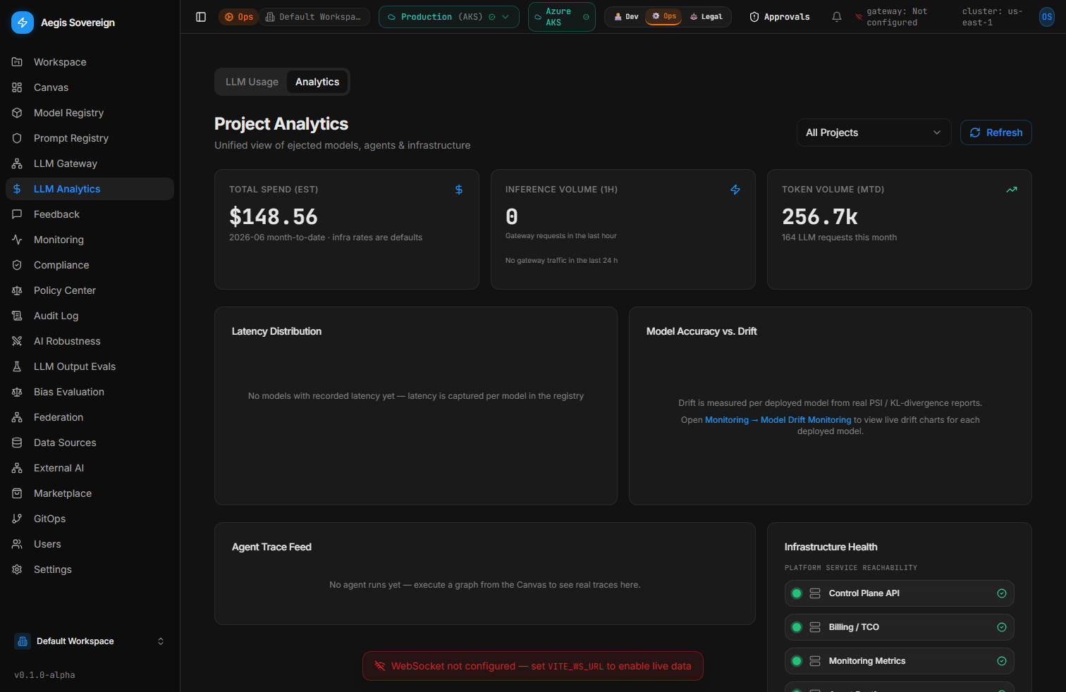This screenshot has height=692, width=1066.
Task: Toggle the sidebar collapse icon
Action: (x=201, y=17)
